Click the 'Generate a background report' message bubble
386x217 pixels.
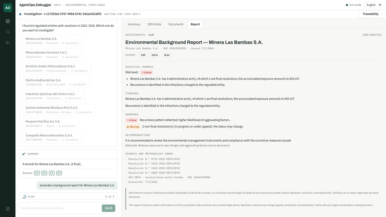pyautogui.click(x=77, y=185)
